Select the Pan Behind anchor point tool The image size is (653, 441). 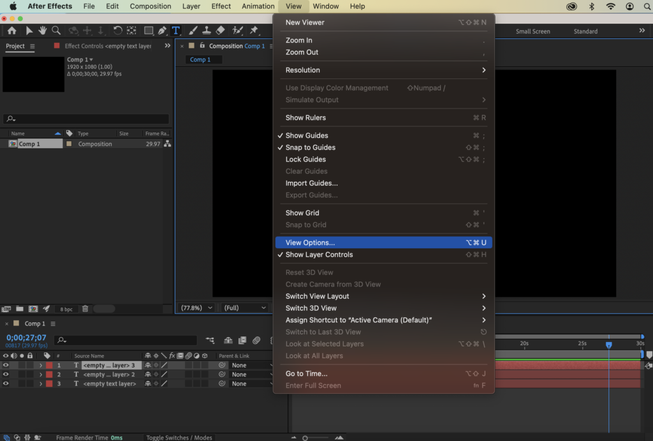tap(131, 31)
